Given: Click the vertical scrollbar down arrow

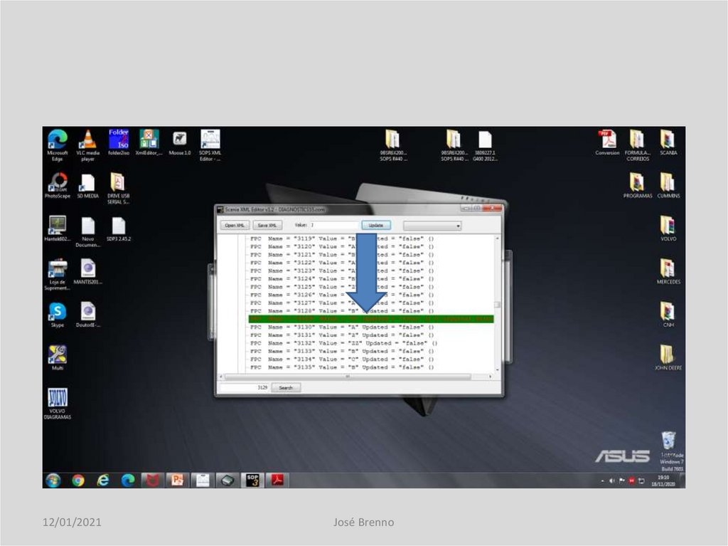Looking at the screenshot, I should pos(498,369).
